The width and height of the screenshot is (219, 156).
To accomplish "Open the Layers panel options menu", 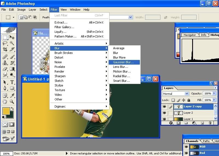I will click(215, 88).
